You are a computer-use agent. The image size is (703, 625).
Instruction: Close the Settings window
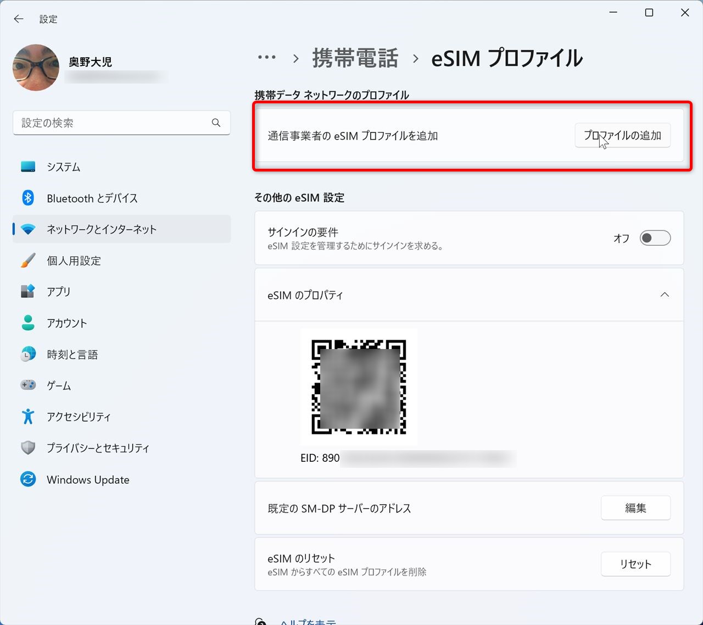(x=685, y=13)
